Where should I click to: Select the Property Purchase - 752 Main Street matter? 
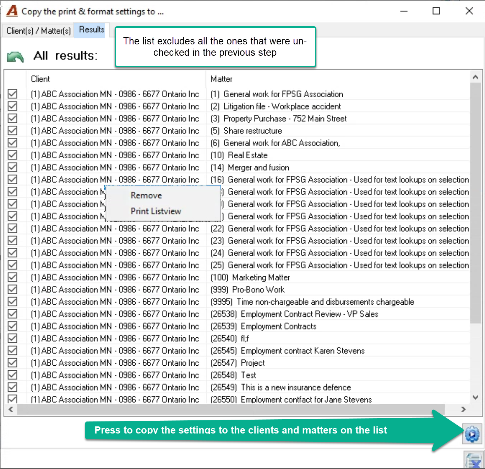click(x=279, y=119)
